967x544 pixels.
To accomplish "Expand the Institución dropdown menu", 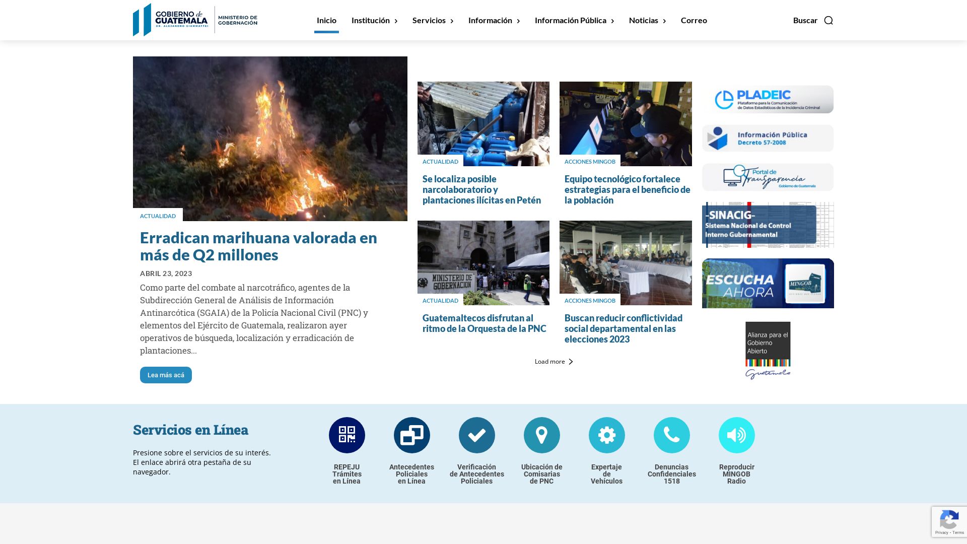I will tap(371, 20).
